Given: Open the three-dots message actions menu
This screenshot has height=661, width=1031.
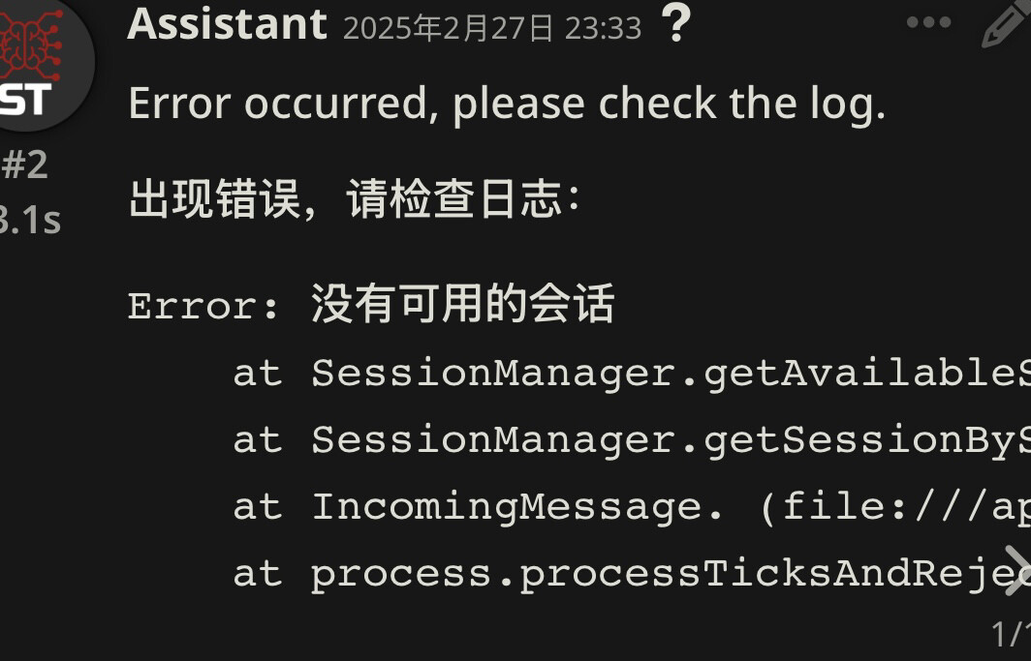Looking at the screenshot, I should [928, 23].
